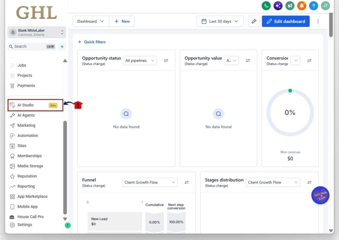Open Stages distribution Client Growth Flow dropdown
Viewport: 339px width, 240px height.
pyautogui.click(x=273, y=182)
